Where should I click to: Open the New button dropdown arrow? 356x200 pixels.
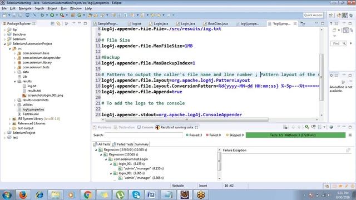(9, 15)
